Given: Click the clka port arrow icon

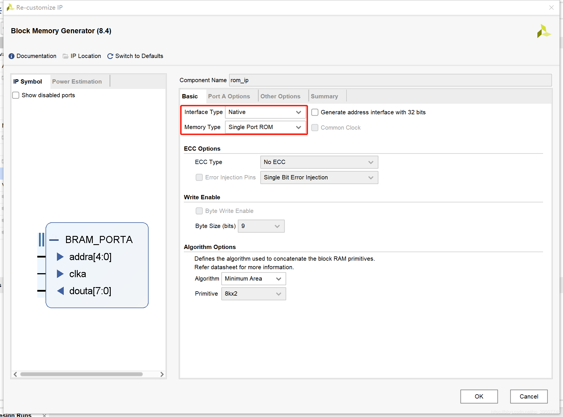Looking at the screenshot, I should tap(60, 274).
